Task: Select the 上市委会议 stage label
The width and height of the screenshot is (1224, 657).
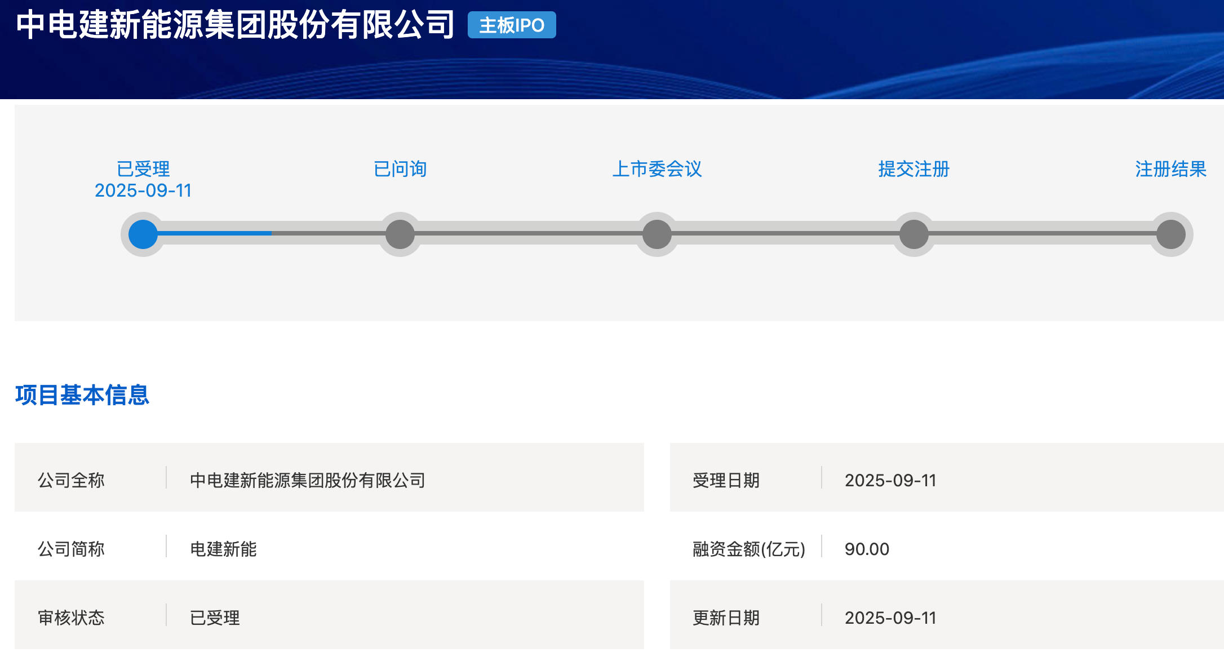Action: 657,168
